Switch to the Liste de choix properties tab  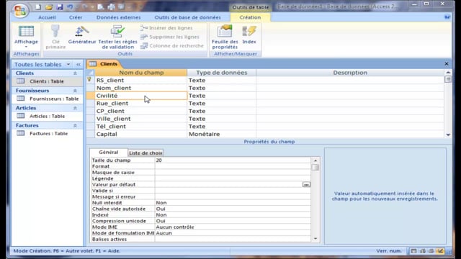(x=146, y=153)
